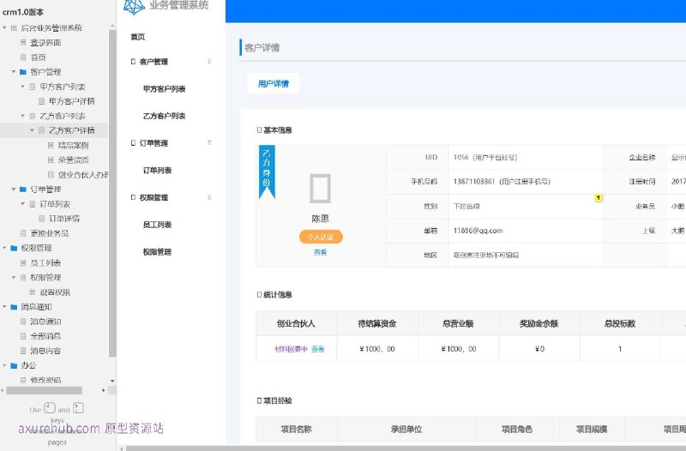Click the page icon beside 员工列表 in the tree
Screen dimensions: 686x451
(23, 262)
